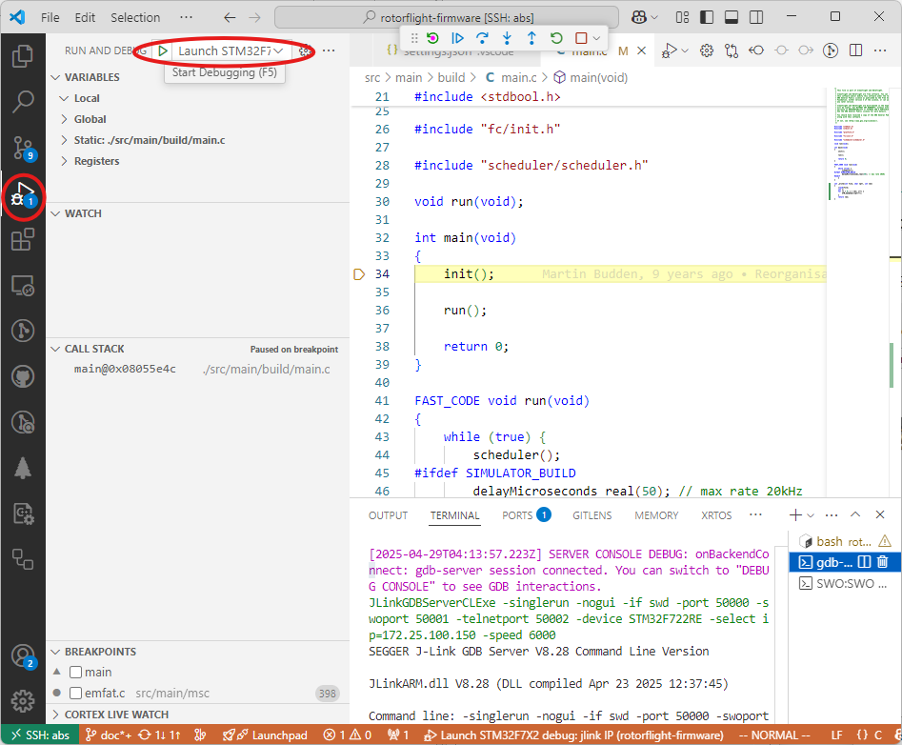Open the Remote Explorer view
The image size is (902, 745).
[23, 286]
